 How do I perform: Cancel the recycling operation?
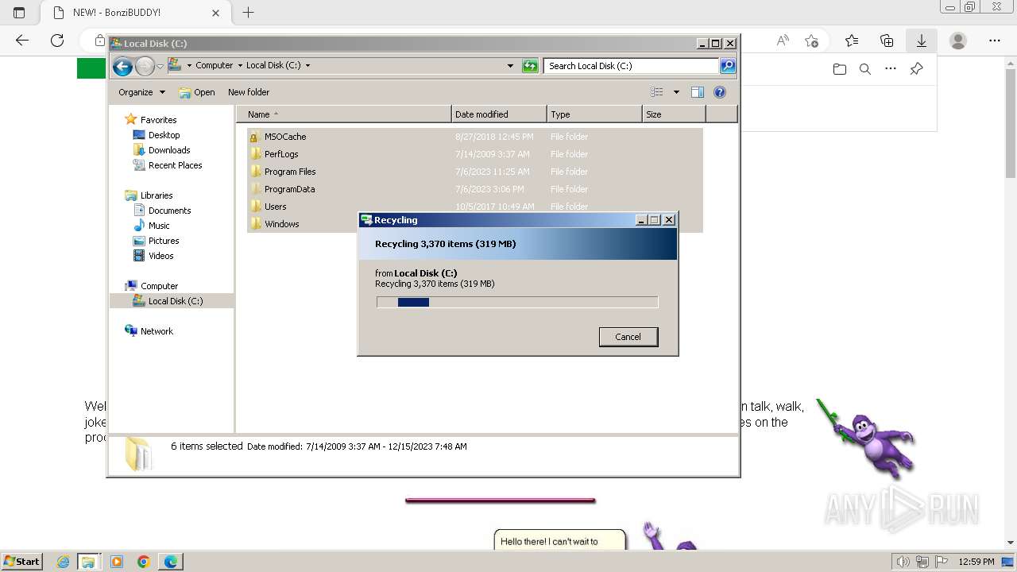coord(628,337)
